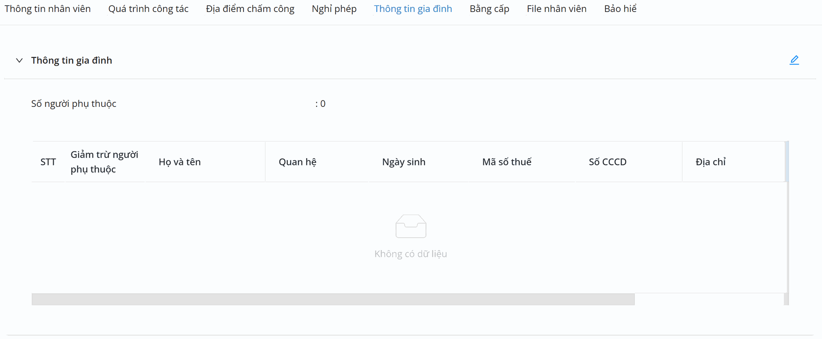The width and height of the screenshot is (822, 339).
Task: Click the Họ và tên column header
Action: coord(180,162)
